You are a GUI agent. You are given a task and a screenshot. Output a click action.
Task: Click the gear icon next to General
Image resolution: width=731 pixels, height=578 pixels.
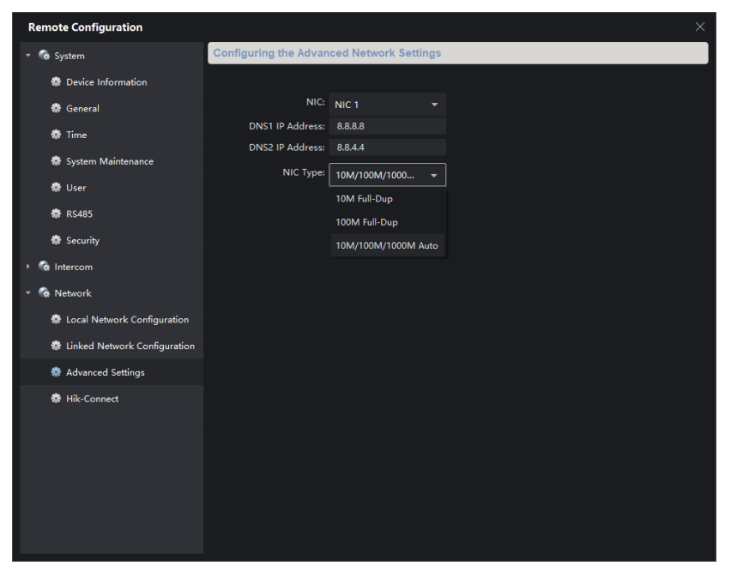(x=57, y=109)
